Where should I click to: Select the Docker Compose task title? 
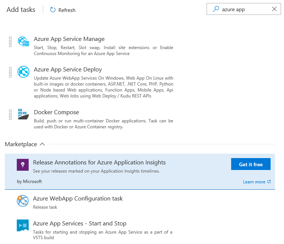(x=56, y=112)
